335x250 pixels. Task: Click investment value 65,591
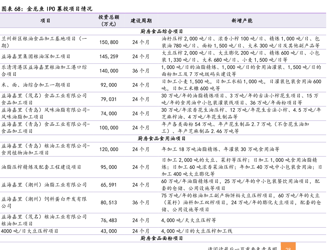point(109,185)
